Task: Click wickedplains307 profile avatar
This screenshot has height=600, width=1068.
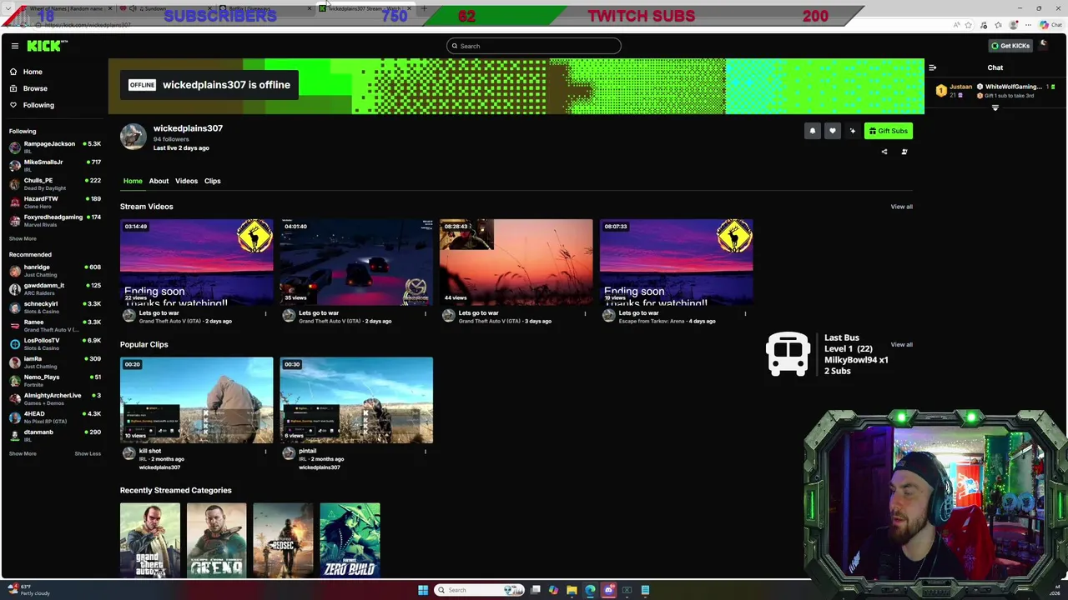Action: pos(133,137)
